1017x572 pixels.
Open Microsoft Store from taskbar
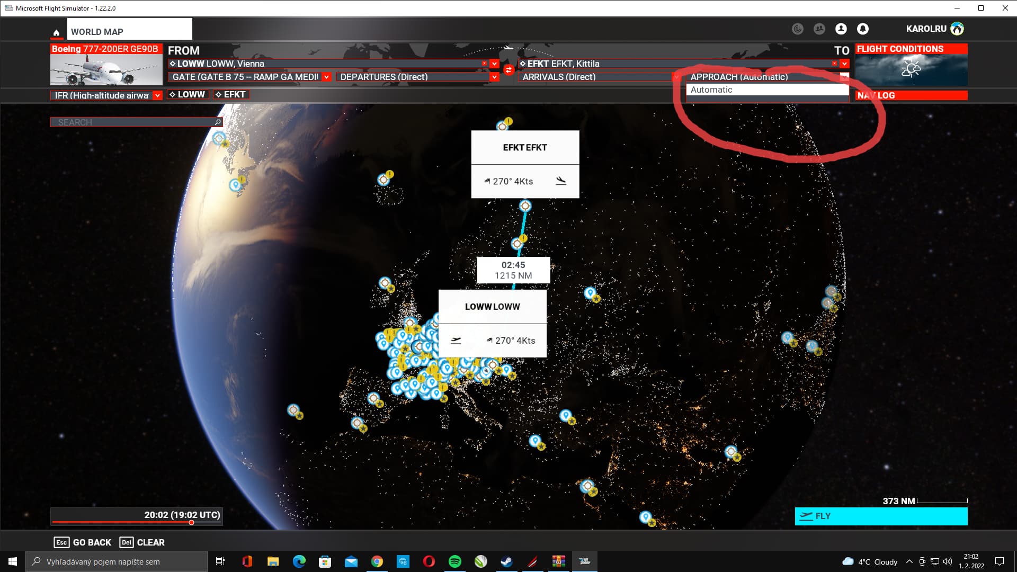point(325,561)
